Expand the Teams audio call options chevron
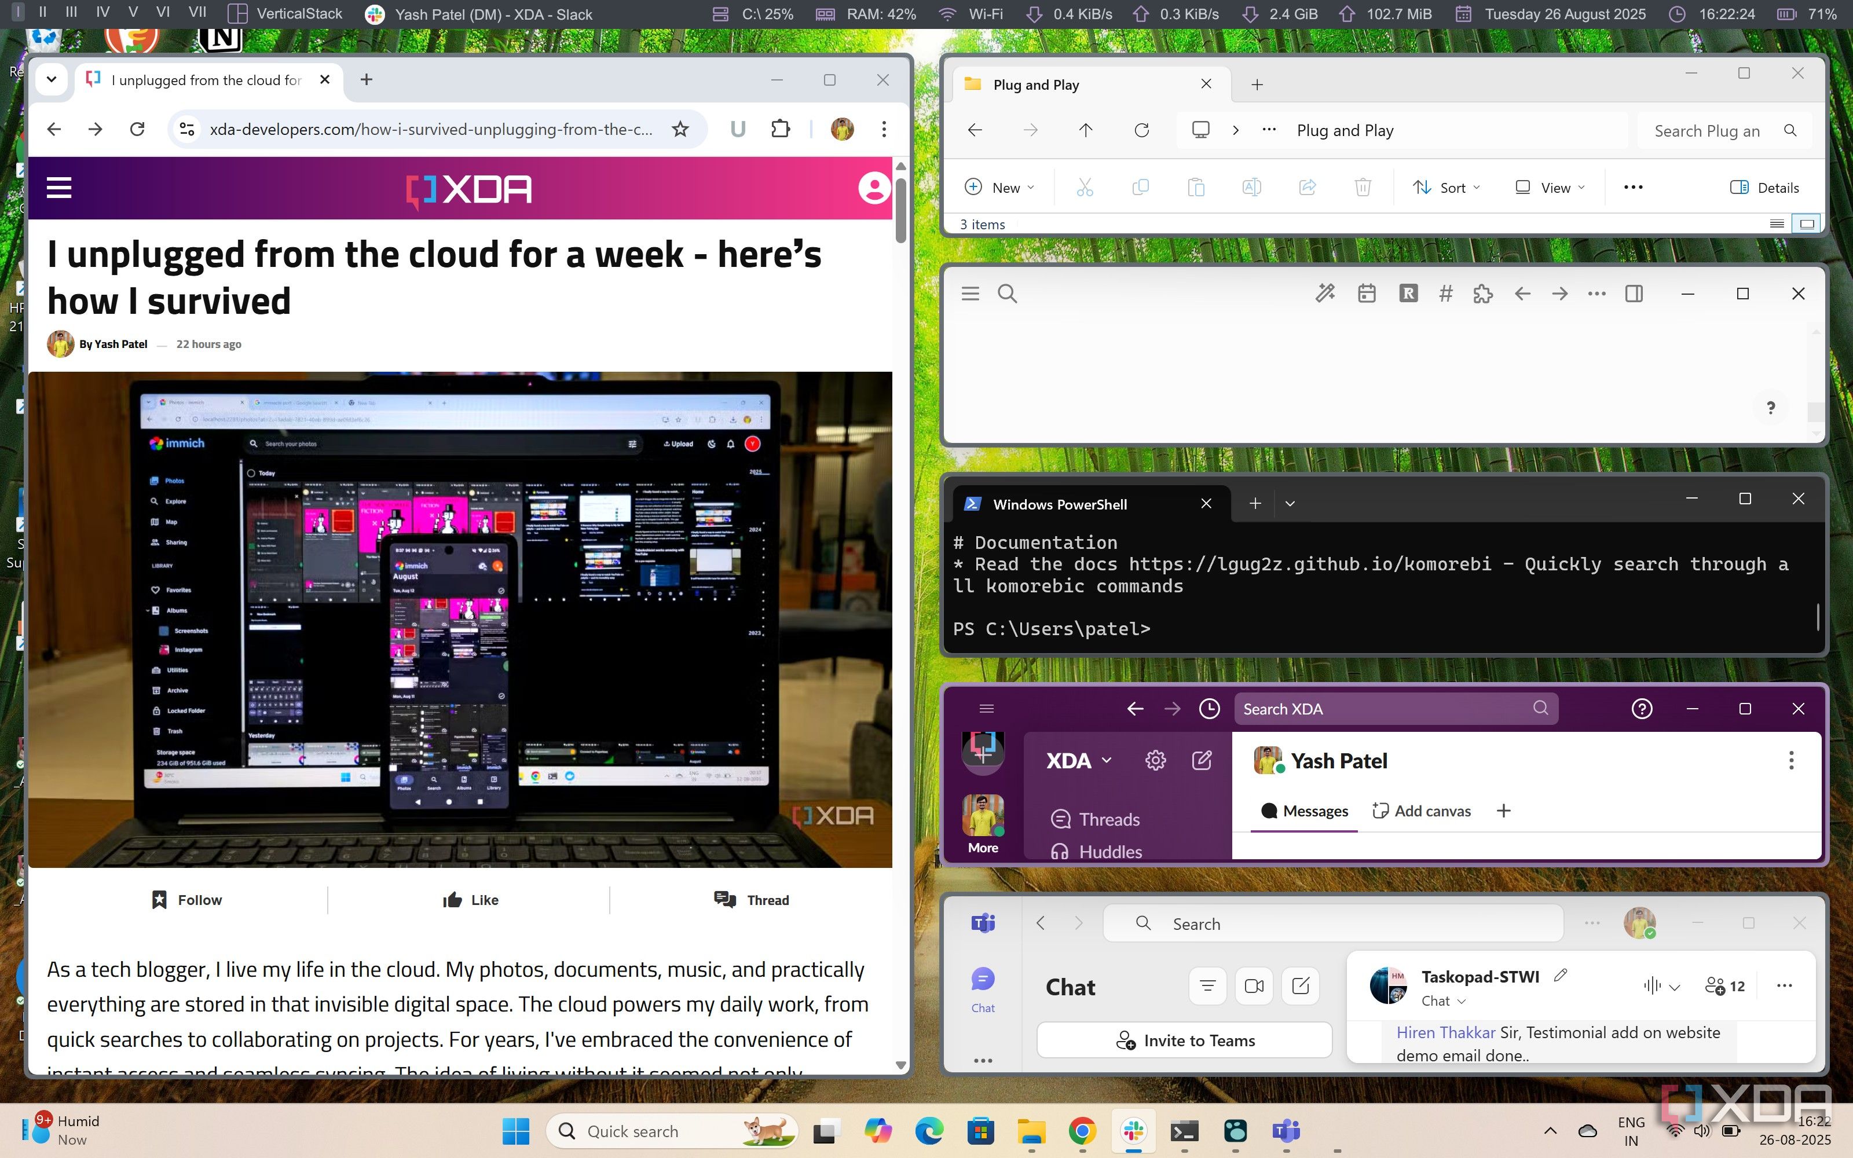The height and width of the screenshot is (1158, 1853). [1675, 987]
